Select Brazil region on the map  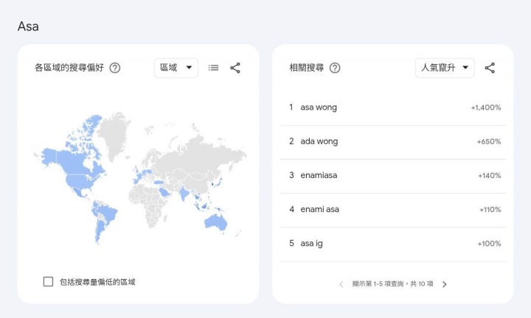(107, 214)
